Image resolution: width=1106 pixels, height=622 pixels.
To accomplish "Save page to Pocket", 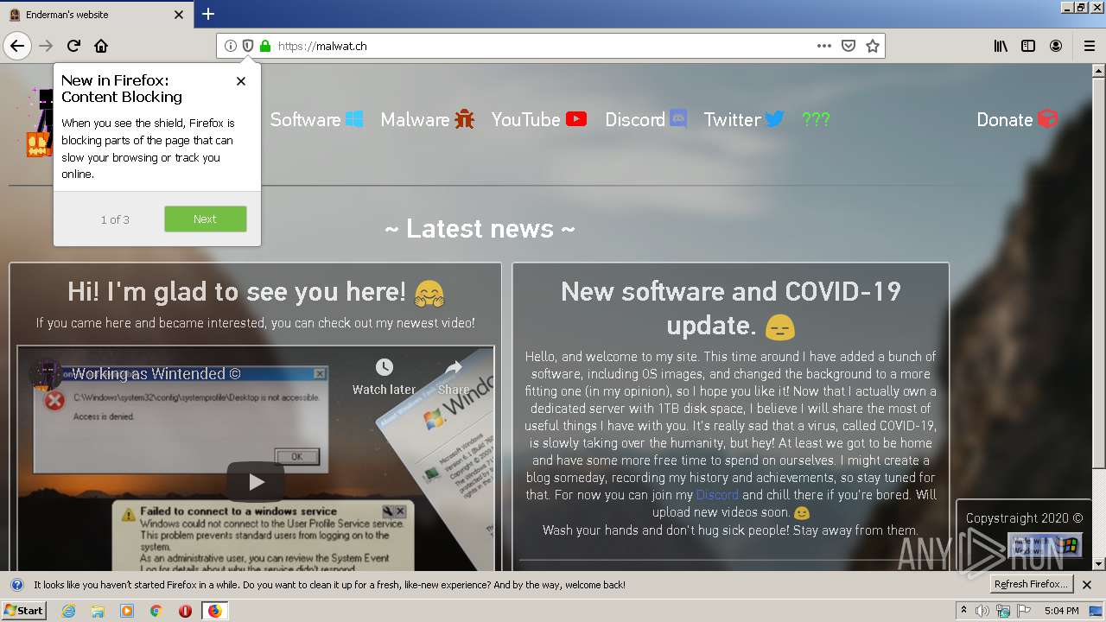I will 849,46.
